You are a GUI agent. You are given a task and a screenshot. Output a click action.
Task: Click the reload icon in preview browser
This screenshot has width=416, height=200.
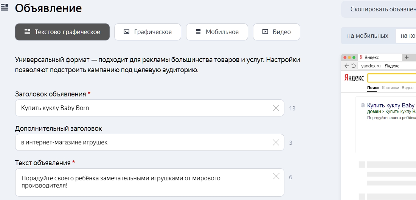point(353,66)
